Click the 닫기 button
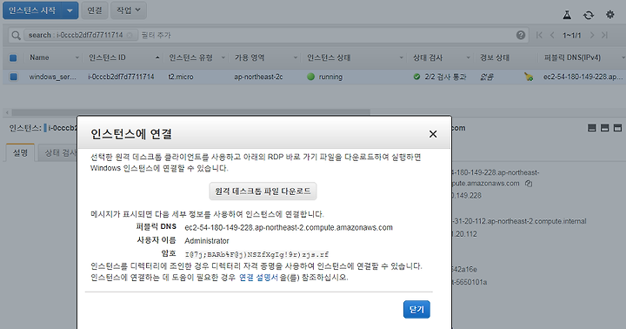626x329 pixels. [416, 309]
